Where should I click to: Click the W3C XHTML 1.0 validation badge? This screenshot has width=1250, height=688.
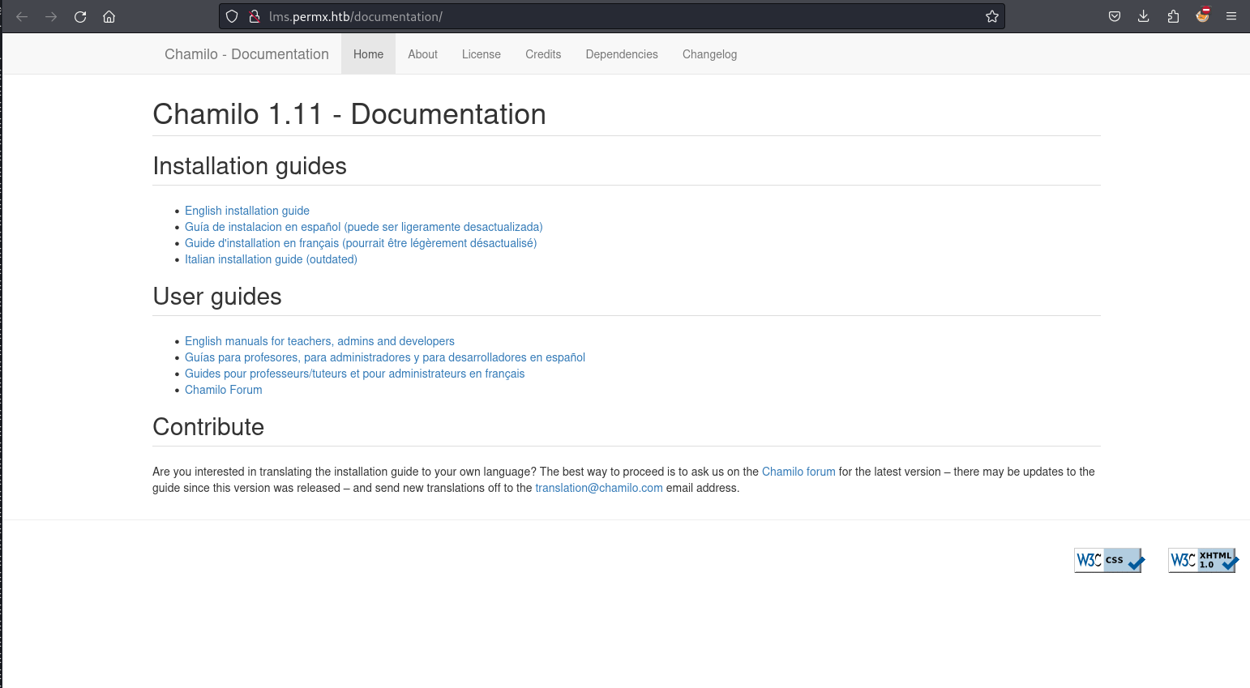(1204, 560)
